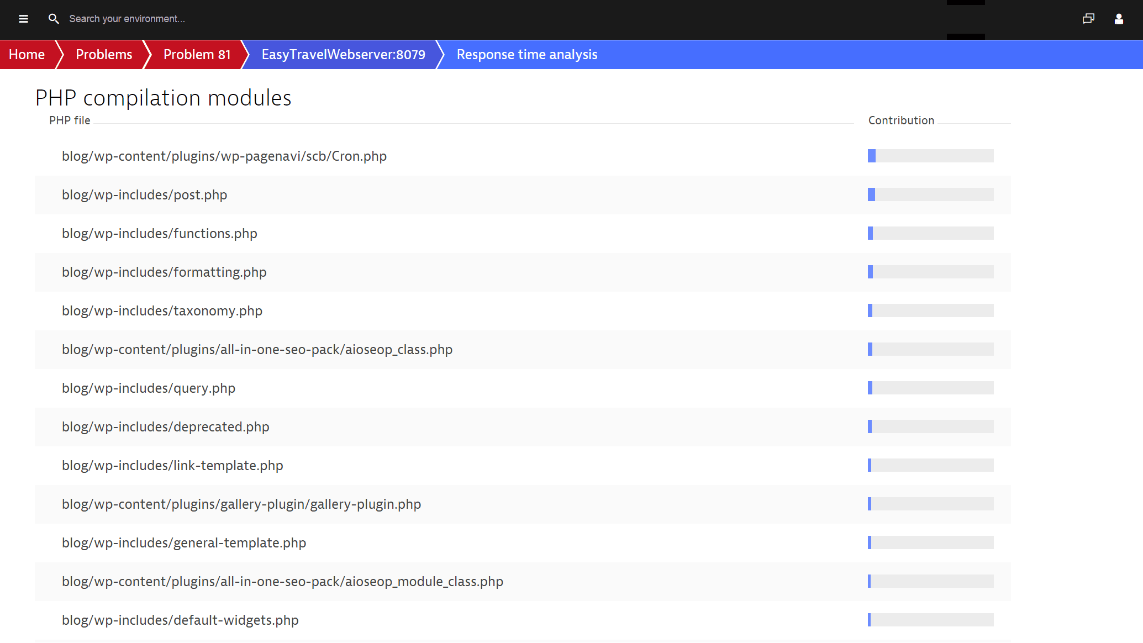Go to Home breadcrumb
This screenshot has width=1143, height=643.
(27, 55)
